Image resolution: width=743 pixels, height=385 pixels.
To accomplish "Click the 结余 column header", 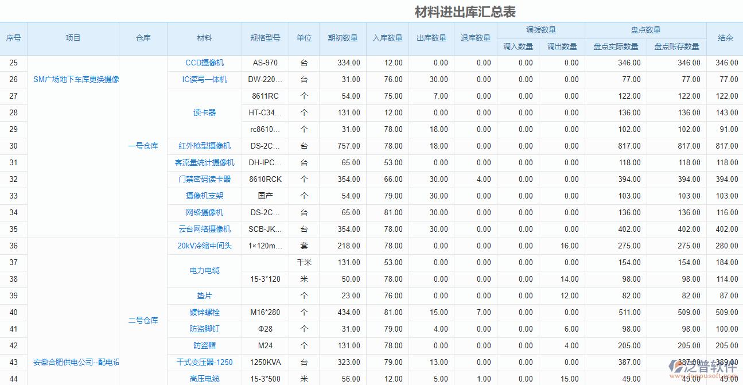I will 725,38.
